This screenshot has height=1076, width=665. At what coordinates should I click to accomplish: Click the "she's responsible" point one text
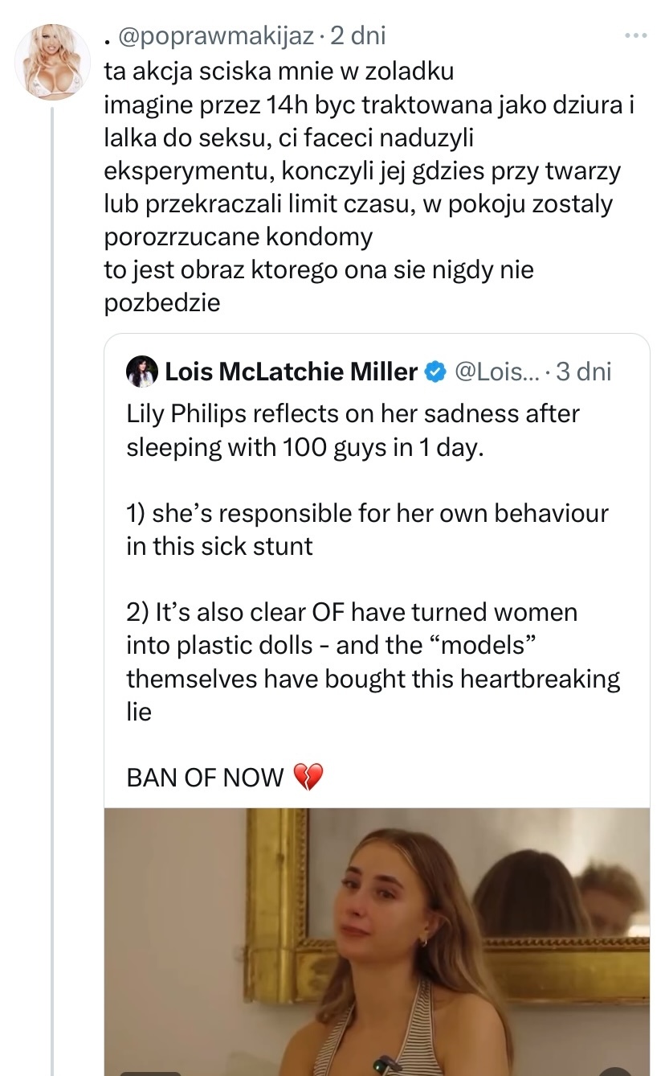click(367, 529)
